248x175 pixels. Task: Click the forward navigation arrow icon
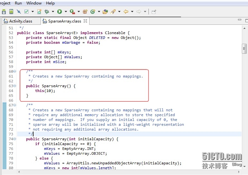point(139,12)
